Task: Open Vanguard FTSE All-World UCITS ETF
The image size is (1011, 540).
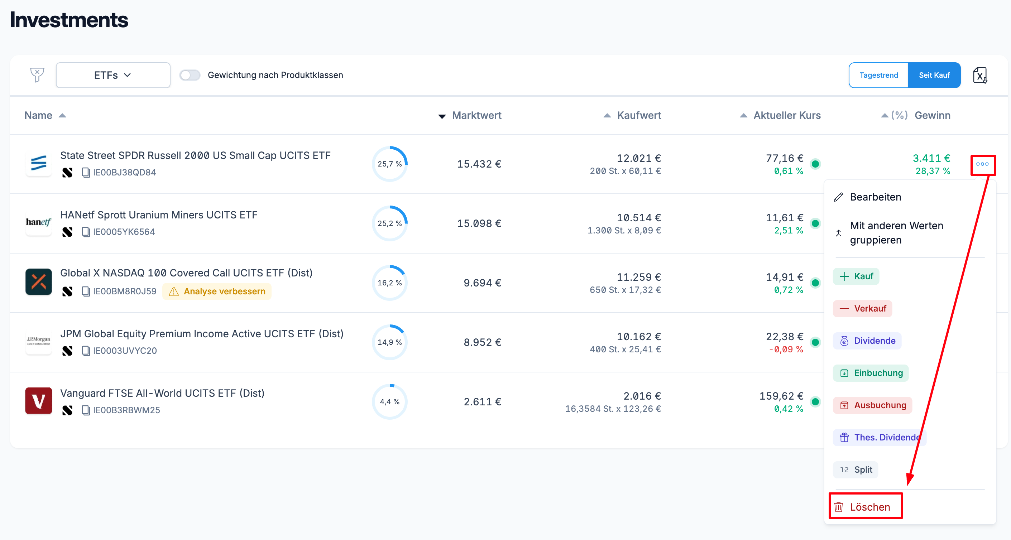Action: pyautogui.click(x=162, y=393)
